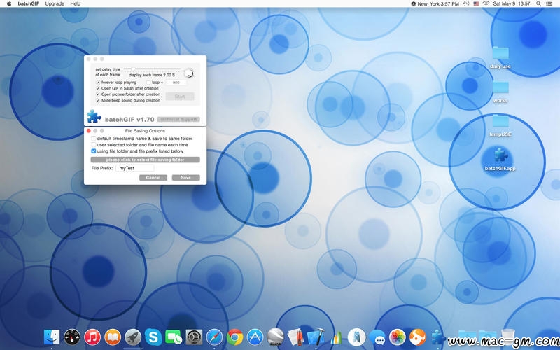Open System Preferences gear in dock
Viewport: 560px width, 350px height.
pyautogui.click(x=194, y=337)
